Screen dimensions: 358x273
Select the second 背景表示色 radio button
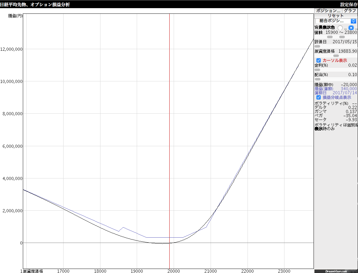click(351, 28)
